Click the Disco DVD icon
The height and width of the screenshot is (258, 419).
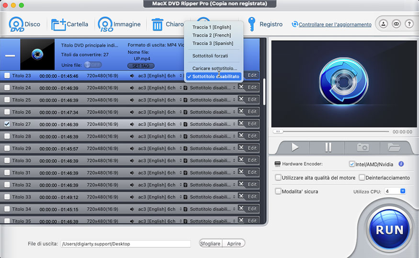point(16,24)
